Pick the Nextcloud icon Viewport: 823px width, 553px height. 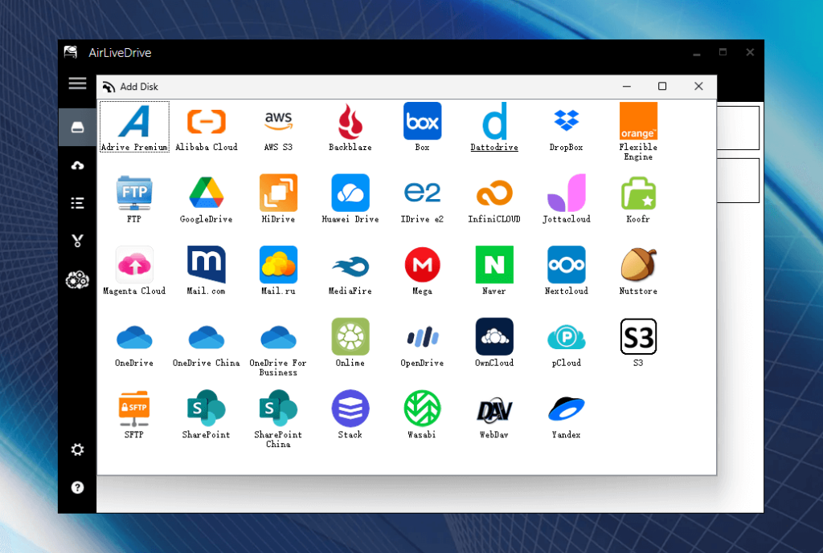coord(566,270)
